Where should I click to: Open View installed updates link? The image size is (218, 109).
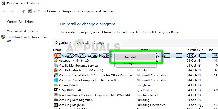(x=22, y=31)
